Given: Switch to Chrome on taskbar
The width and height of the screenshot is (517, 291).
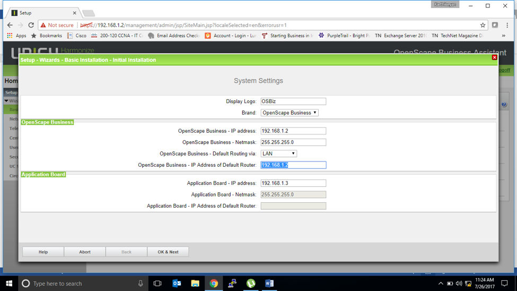Looking at the screenshot, I should pyautogui.click(x=214, y=284).
